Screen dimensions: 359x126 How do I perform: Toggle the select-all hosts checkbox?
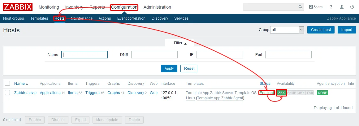[x=7, y=83]
